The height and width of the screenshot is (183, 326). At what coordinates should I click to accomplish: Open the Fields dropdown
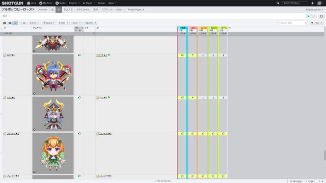63,23
